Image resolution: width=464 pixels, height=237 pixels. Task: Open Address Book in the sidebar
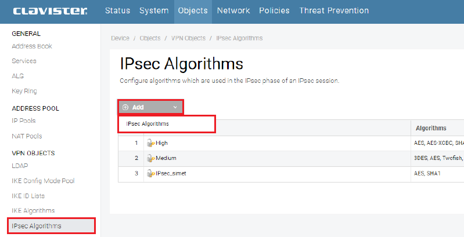(x=32, y=46)
